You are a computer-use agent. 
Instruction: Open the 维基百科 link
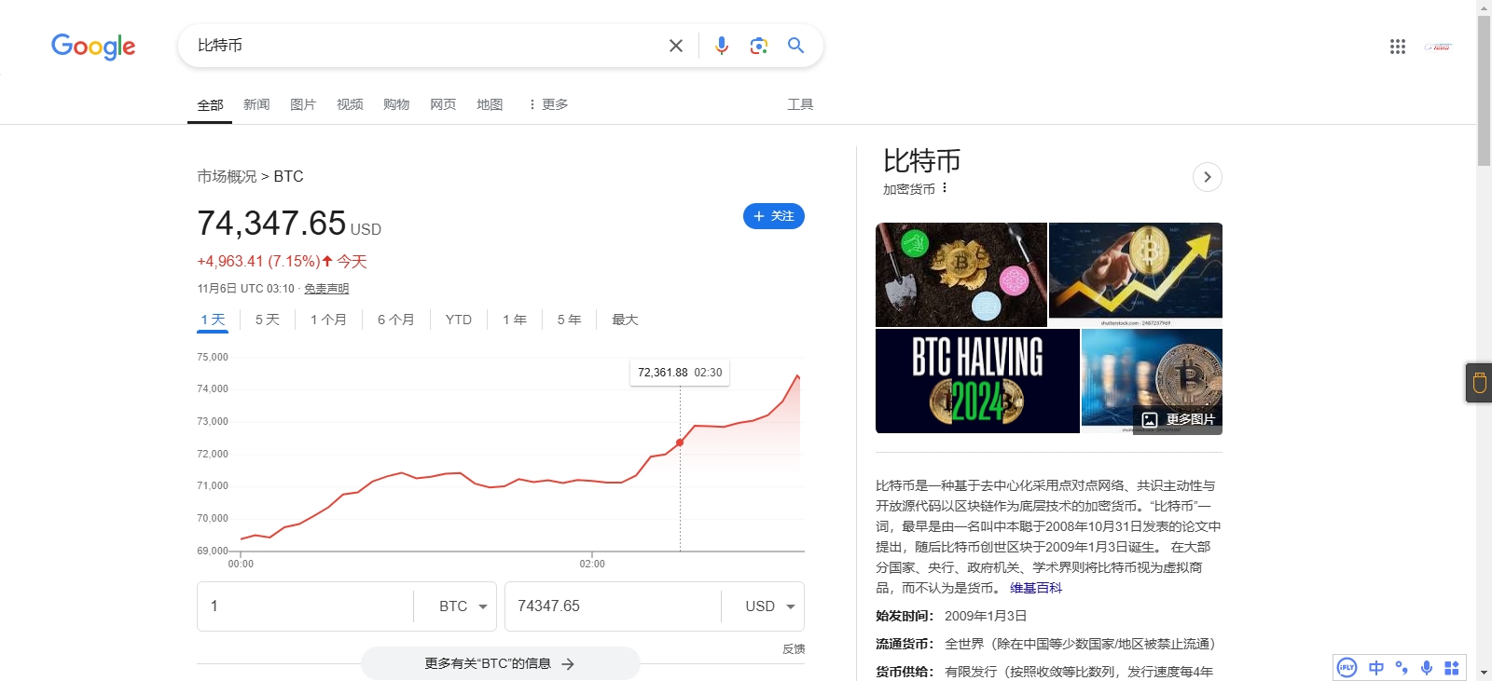(1035, 588)
